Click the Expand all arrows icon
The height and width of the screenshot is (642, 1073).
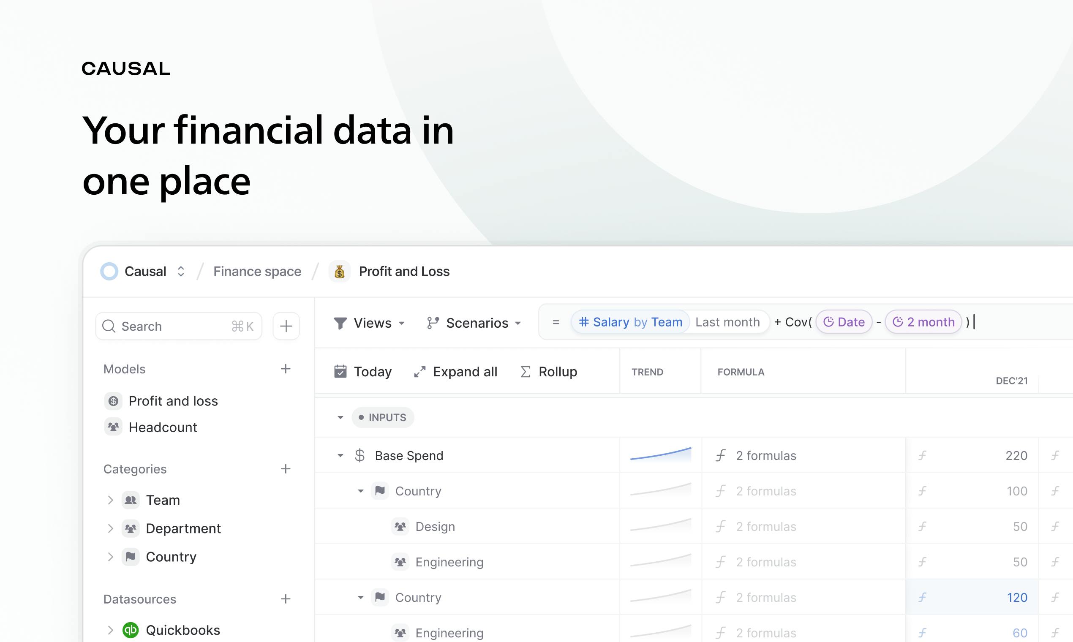point(419,372)
